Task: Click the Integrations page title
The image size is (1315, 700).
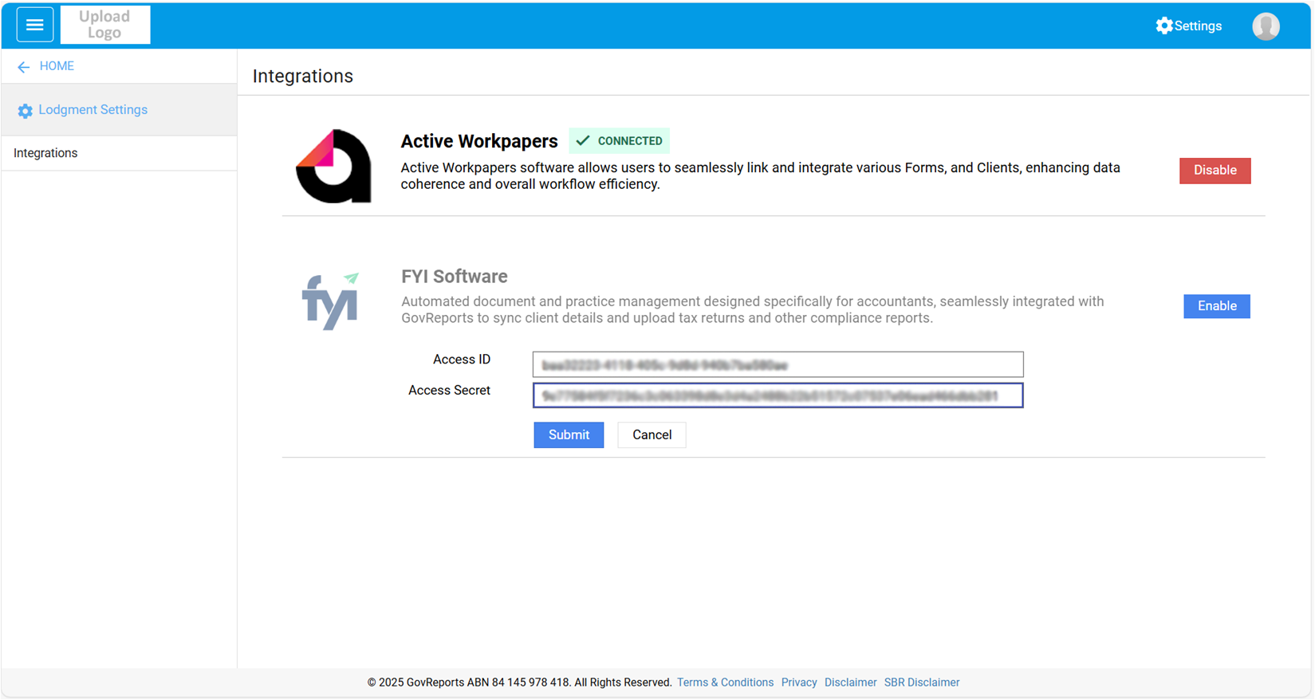Action: click(x=303, y=77)
